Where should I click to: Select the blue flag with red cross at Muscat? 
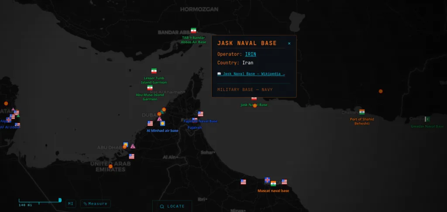[x=267, y=180]
